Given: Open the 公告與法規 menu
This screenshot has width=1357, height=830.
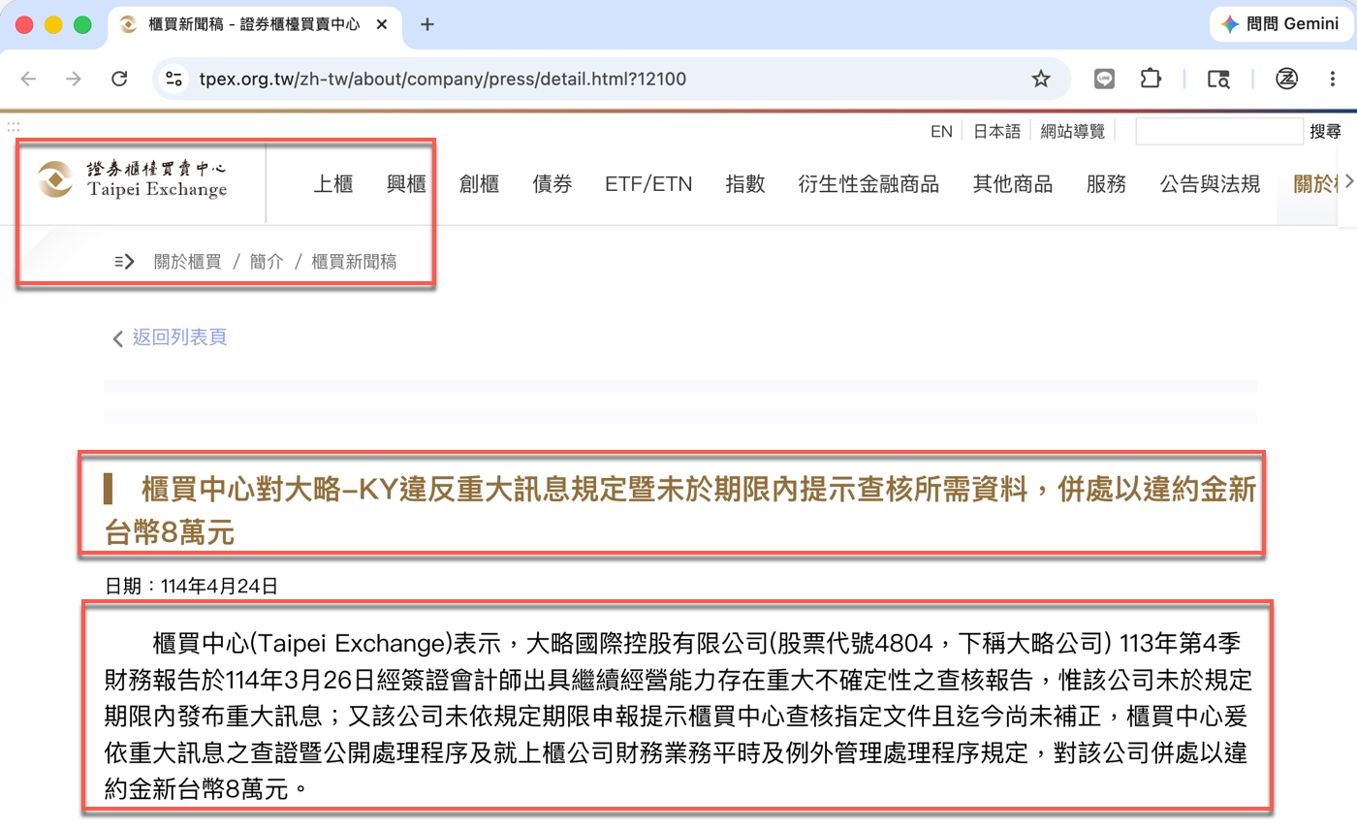Looking at the screenshot, I should [1210, 183].
